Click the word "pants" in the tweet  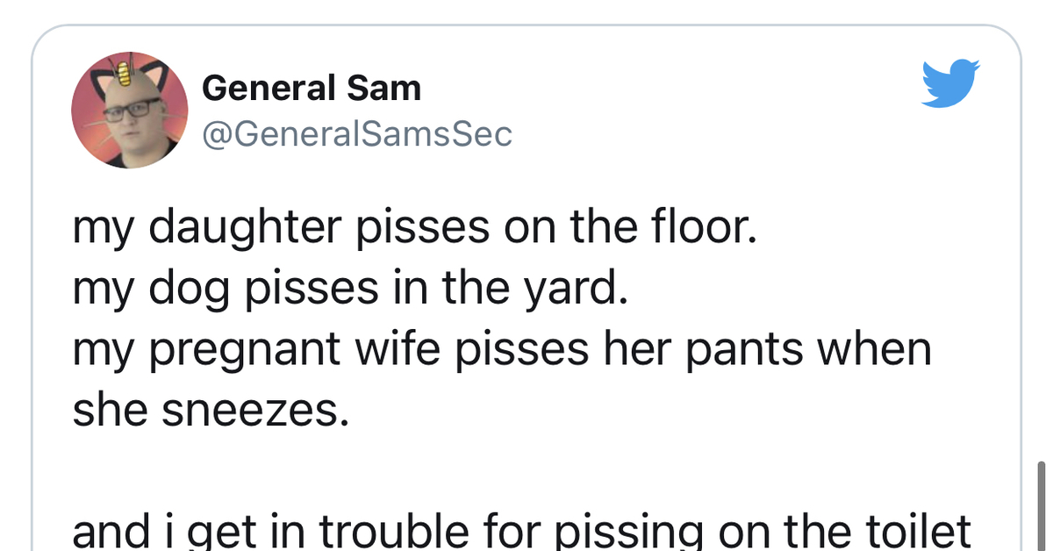point(727,349)
